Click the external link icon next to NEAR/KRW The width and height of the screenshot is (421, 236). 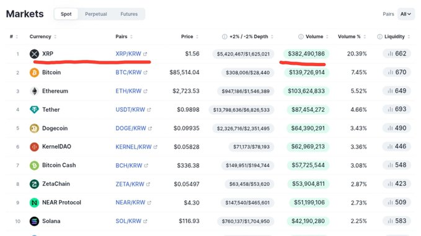click(x=149, y=203)
